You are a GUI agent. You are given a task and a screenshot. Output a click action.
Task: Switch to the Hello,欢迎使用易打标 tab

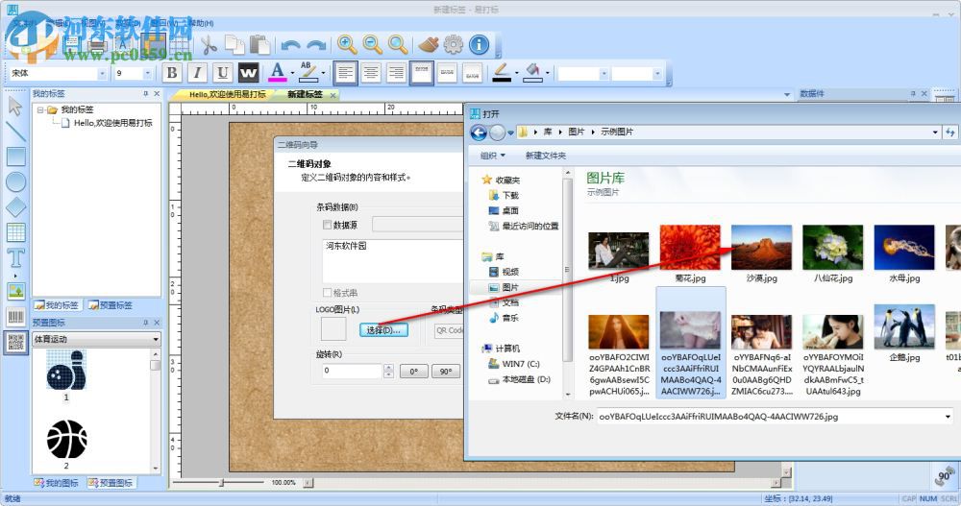[228, 94]
